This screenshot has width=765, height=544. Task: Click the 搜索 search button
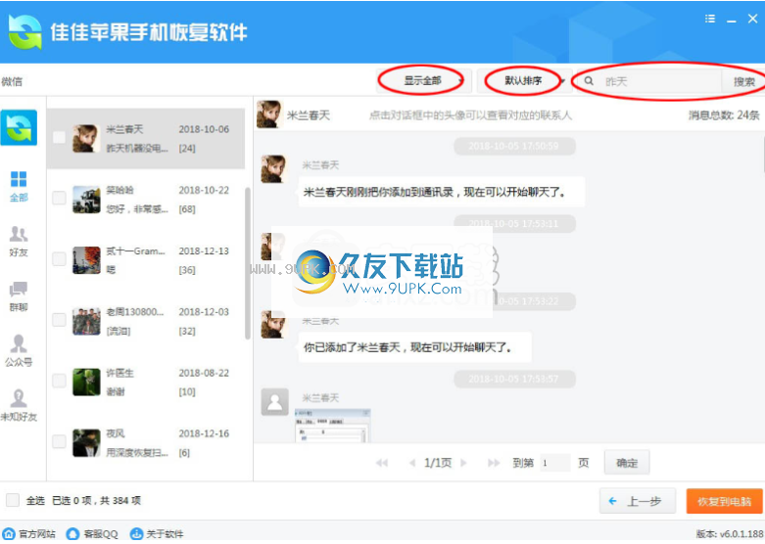coord(743,81)
